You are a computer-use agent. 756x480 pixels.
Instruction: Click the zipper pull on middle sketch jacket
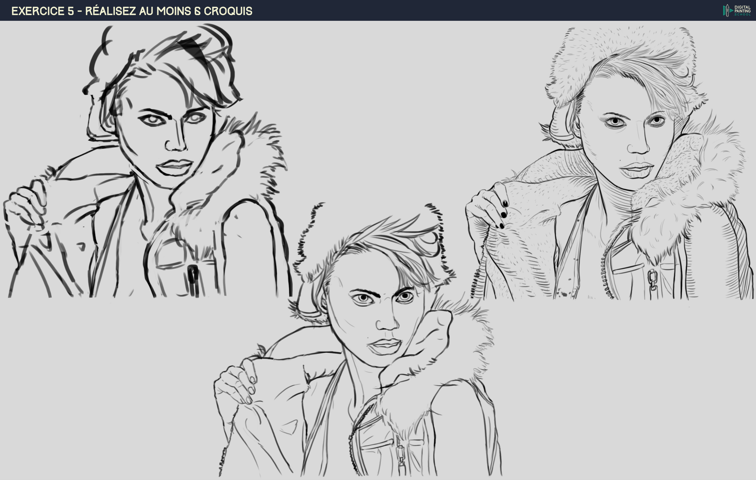pos(400,454)
